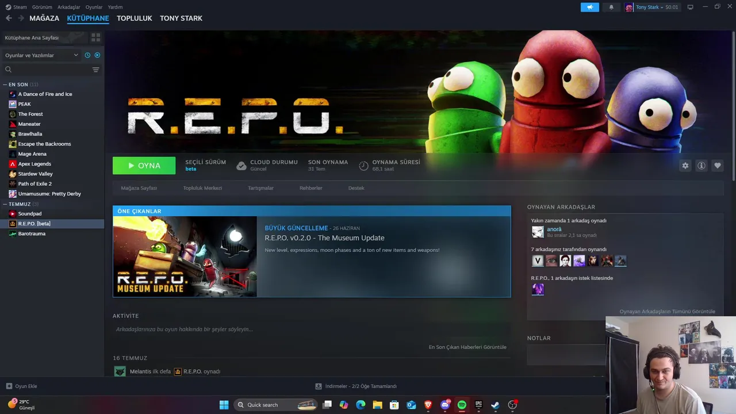Open İndirmeler downloads status
The width and height of the screenshot is (736, 414).
coord(356,386)
